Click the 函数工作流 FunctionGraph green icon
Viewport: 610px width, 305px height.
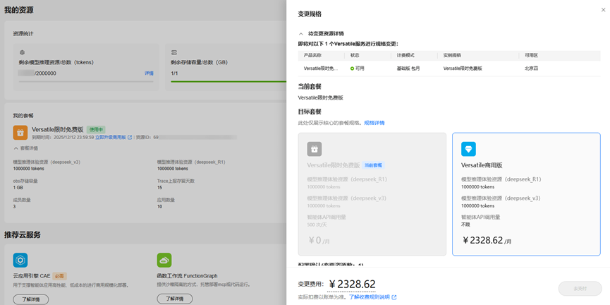click(x=164, y=261)
